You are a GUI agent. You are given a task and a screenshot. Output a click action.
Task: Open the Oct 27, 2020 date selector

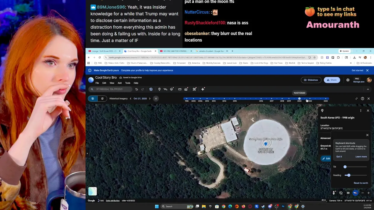click(x=140, y=99)
